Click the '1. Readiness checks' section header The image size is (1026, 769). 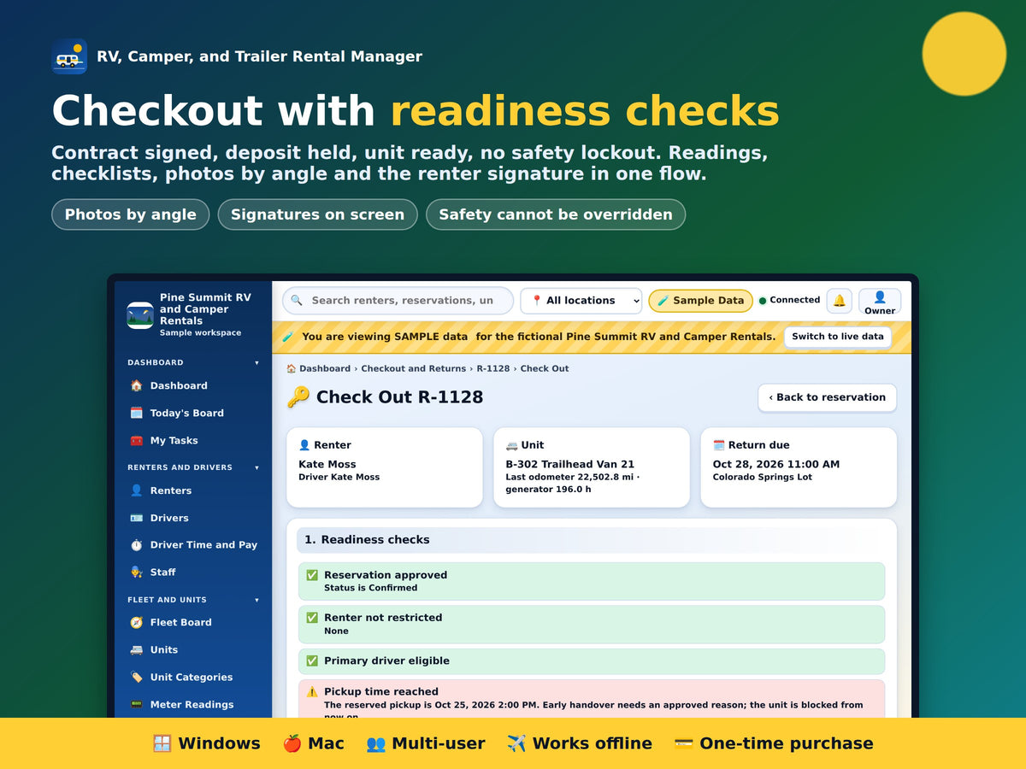pos(592,540)
